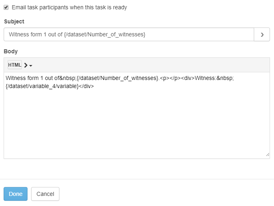Click the insert-variable chevron in Body toolbar
This screenshot has height=206, width=274.
pos(26,65)
